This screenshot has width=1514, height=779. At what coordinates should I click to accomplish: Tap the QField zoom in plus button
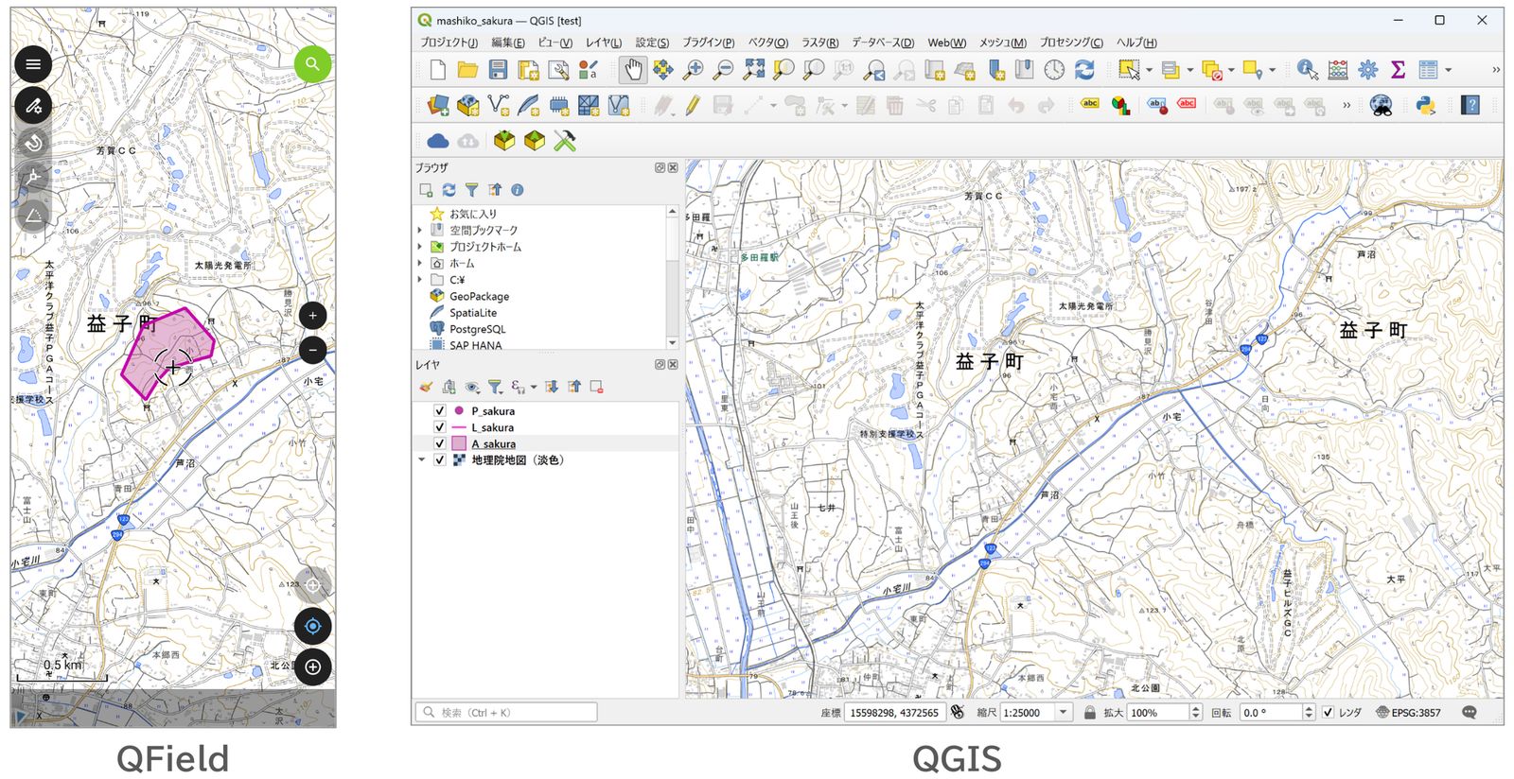pos(312,316)
